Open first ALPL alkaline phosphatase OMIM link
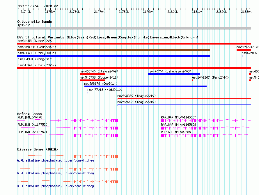 tap(56, 160)
